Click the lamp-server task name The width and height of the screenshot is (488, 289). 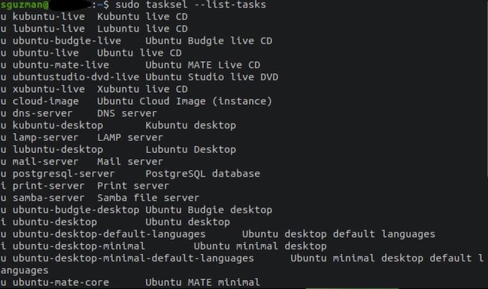point(45,138)
